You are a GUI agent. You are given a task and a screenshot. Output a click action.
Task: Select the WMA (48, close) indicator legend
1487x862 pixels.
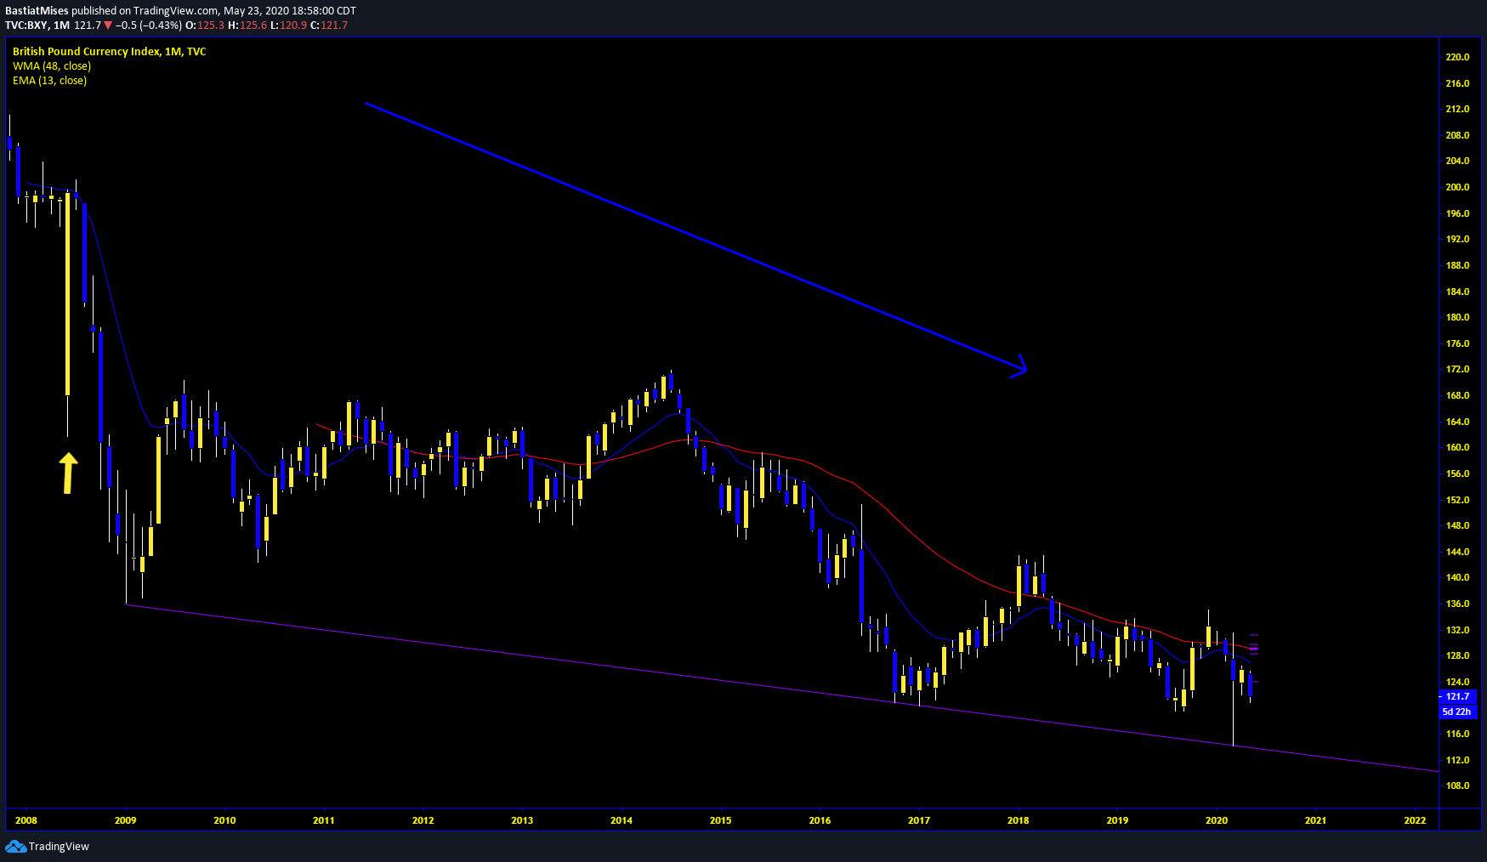pos(52,66)
